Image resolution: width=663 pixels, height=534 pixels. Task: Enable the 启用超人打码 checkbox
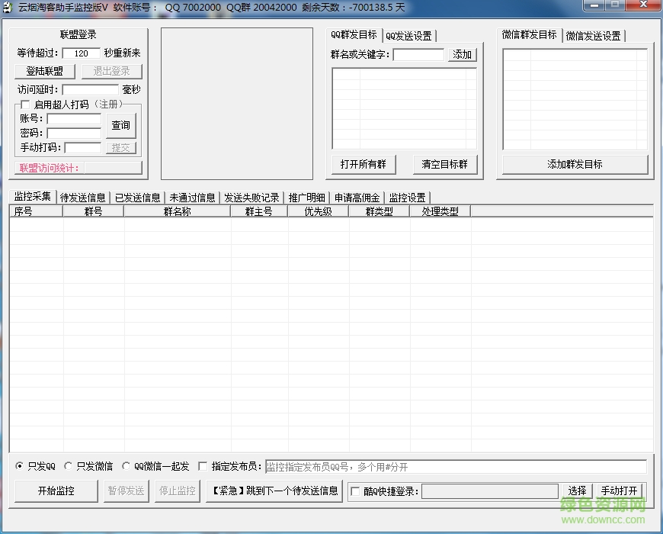point(25,105)
